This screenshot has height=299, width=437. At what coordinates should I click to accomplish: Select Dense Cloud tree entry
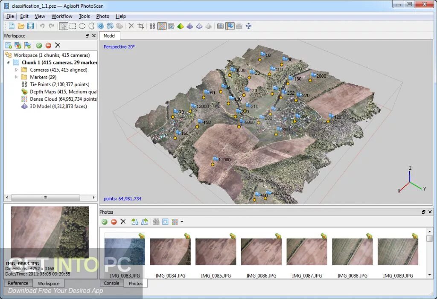click(59, 99)
